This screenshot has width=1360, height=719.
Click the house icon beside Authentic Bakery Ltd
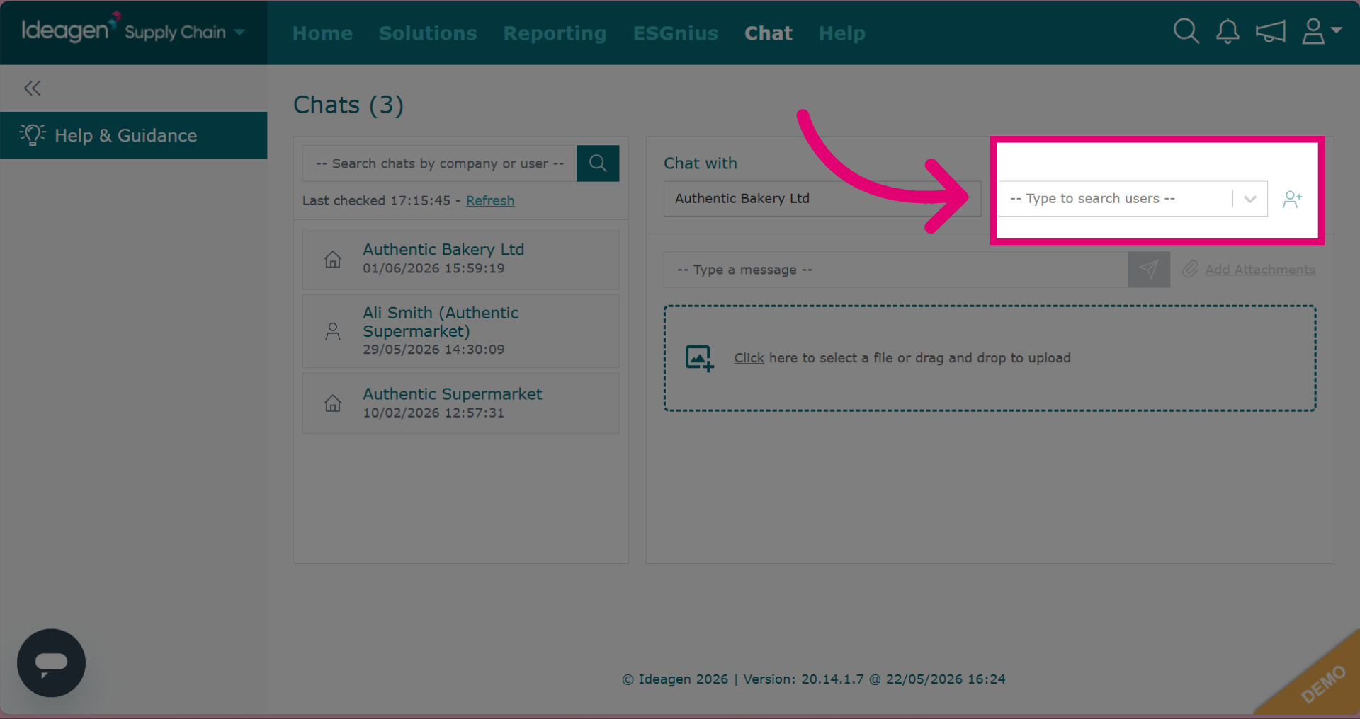click(333, 259)
